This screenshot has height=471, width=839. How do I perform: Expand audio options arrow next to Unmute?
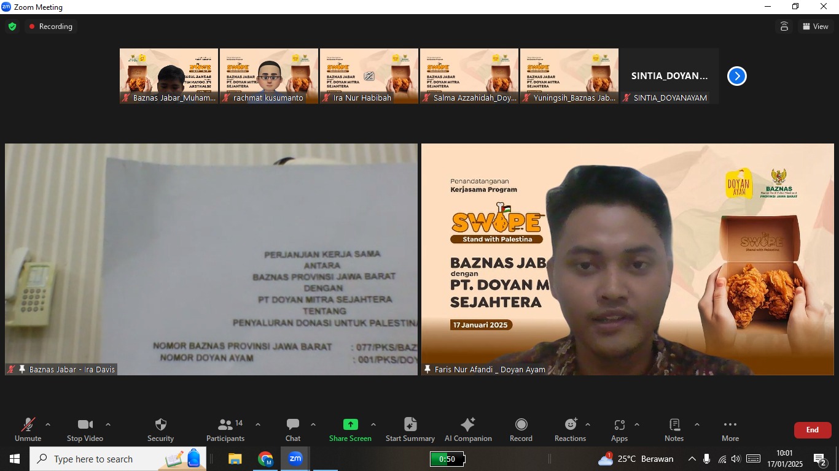tap(48, 424)
